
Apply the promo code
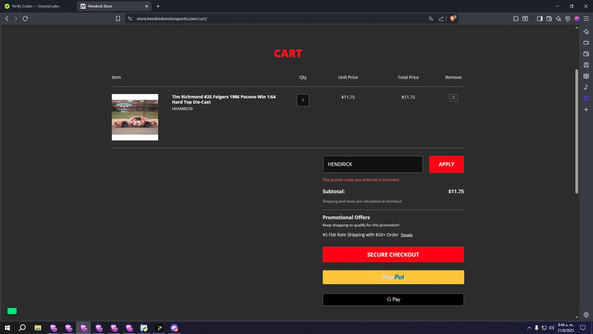(x=446, y=164)
